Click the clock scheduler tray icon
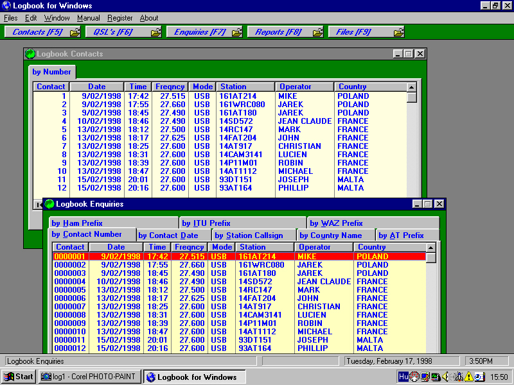Image resolution: width=514 pixels, height=385 pixels. click(x=479, y=377)
